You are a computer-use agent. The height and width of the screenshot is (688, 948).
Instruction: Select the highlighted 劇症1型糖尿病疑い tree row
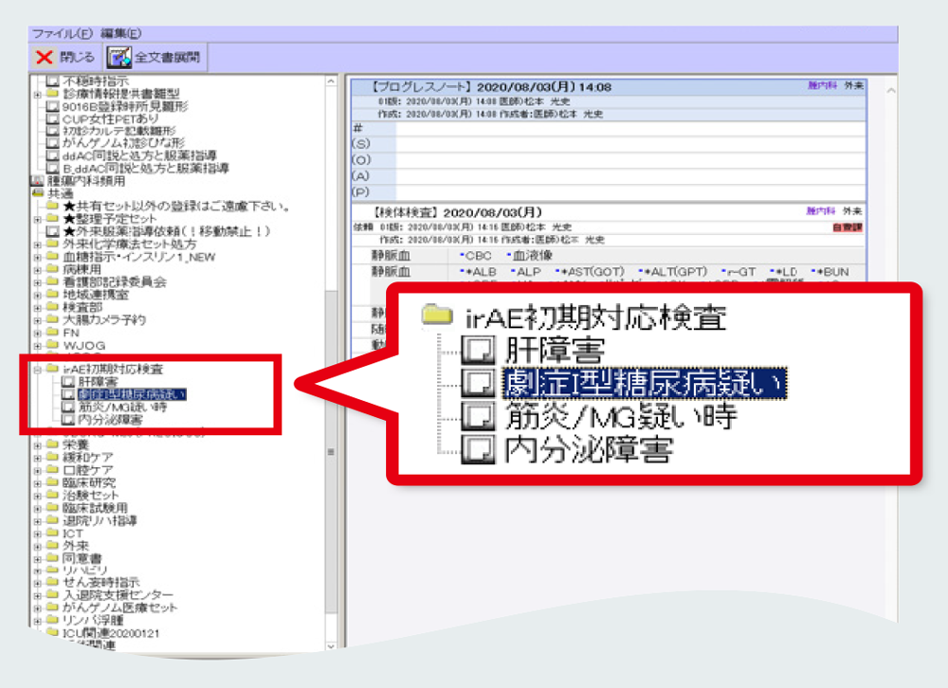click(x=132, y=395)
